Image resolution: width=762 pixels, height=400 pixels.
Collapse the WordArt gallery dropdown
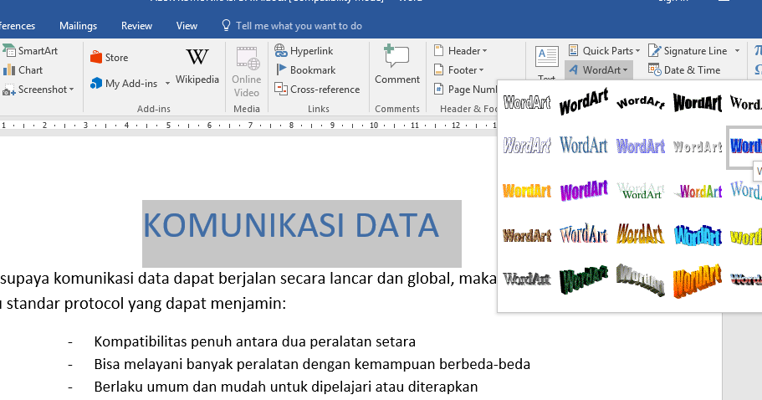tap(599, 70)
